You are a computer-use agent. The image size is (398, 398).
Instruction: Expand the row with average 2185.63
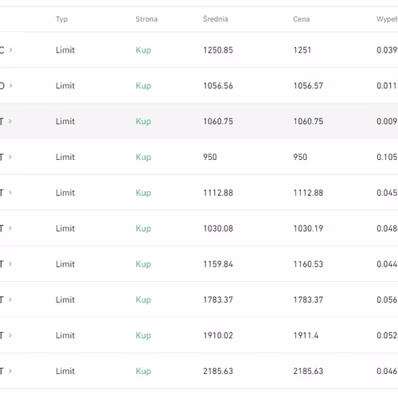click(x=10, y=371)
